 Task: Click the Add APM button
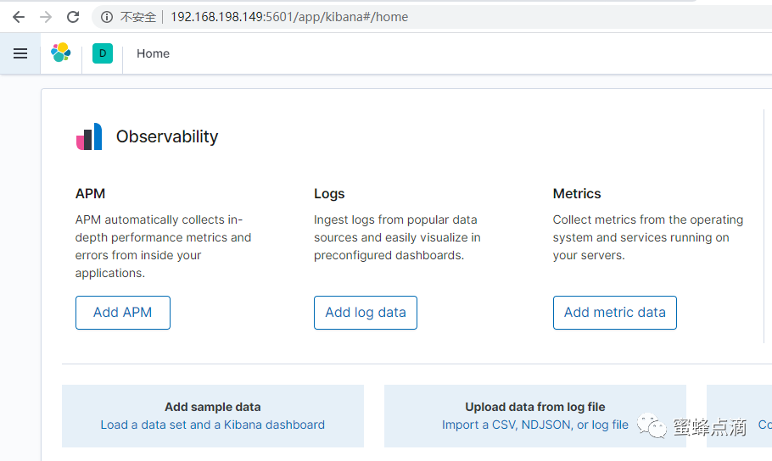click(123, 313)
